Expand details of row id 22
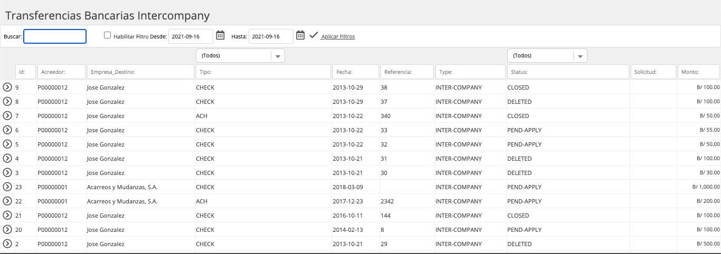This screenshot has width=721, height=254. coord(7,201)
